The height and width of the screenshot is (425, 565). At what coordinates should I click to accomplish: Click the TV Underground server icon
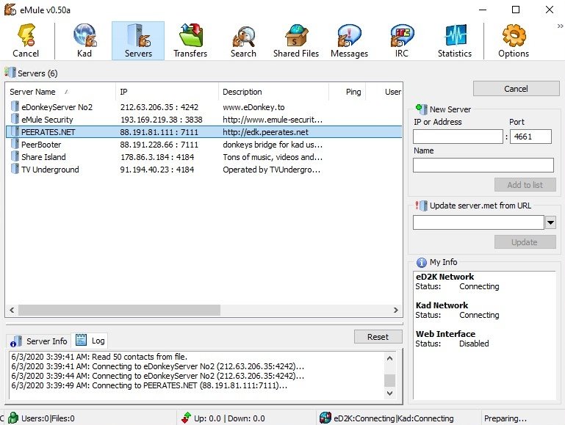(15, 169)
